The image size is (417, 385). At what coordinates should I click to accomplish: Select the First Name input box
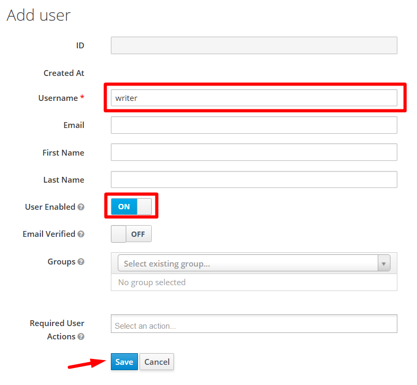(254, 152)
